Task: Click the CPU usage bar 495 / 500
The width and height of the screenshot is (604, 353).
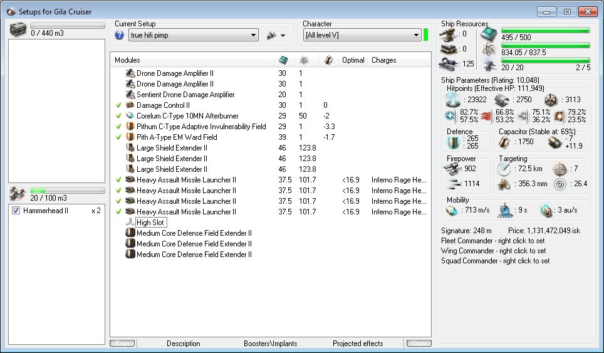Action: pyautogui.click(x=546, y=31)
